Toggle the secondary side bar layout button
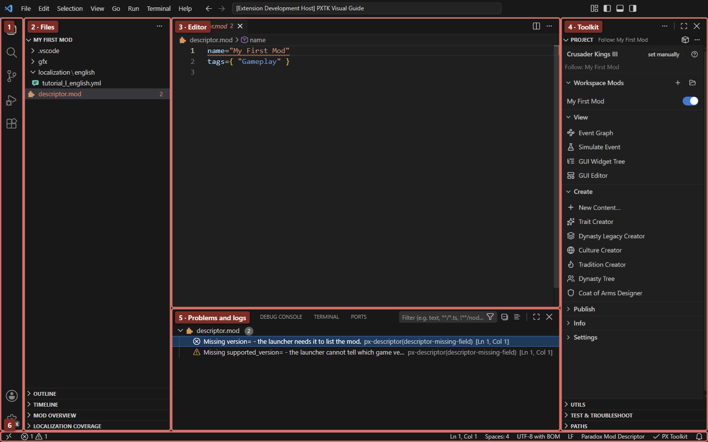 click(633, 8)
